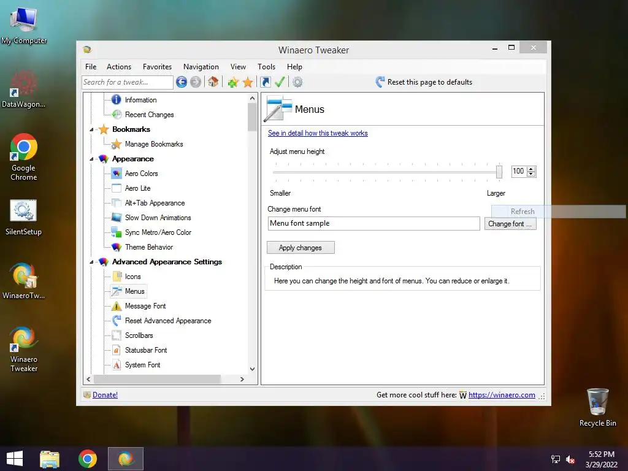This screenshot has width=628, height=471.
Task: Select Aero Colors tweak
Action: [x=142, y=174]
